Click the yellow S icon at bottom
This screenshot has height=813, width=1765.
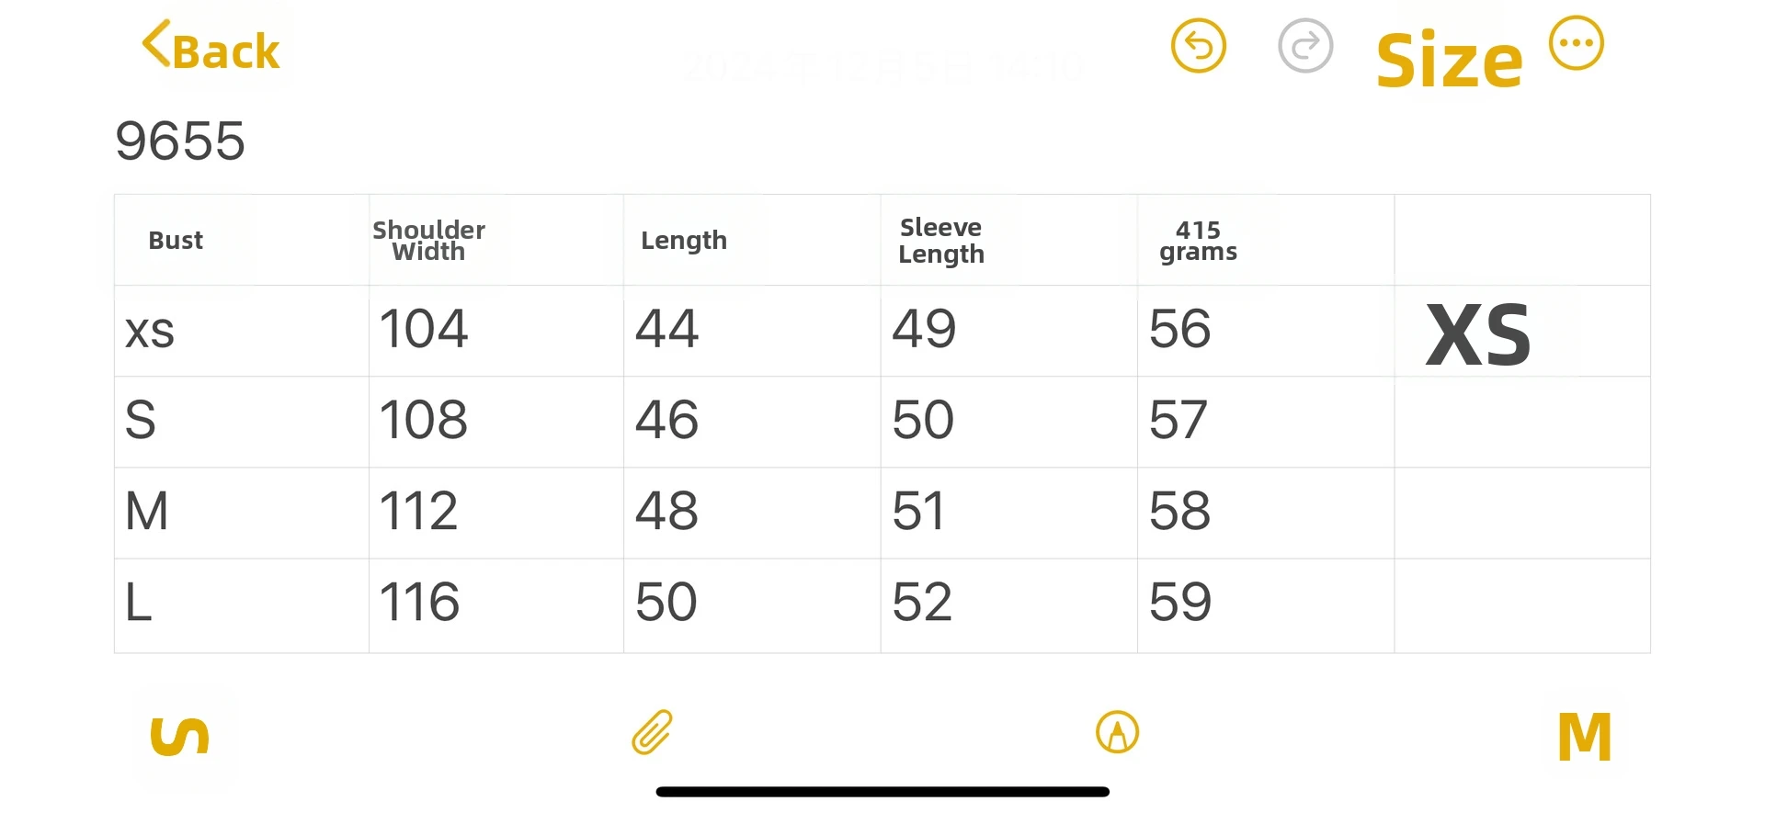click(x=179, y=736)
